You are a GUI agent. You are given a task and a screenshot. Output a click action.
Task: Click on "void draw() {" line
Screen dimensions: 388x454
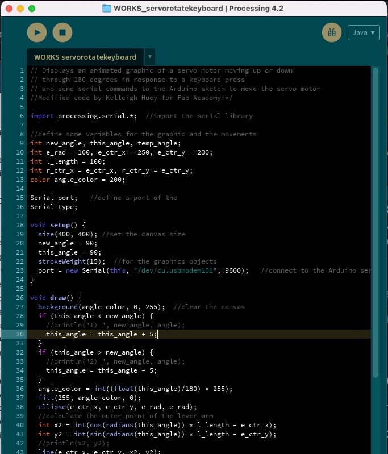tap(56, 298)
